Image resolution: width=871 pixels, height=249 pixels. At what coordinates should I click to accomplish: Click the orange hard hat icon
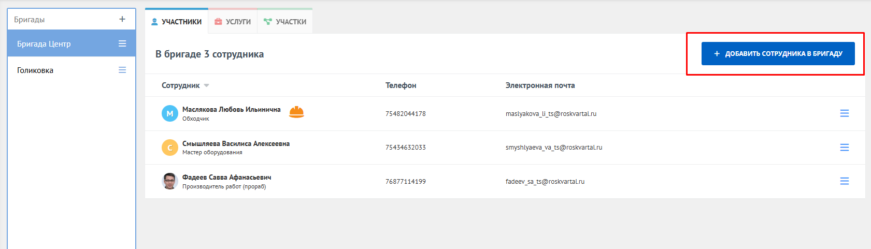click(296, 112)
